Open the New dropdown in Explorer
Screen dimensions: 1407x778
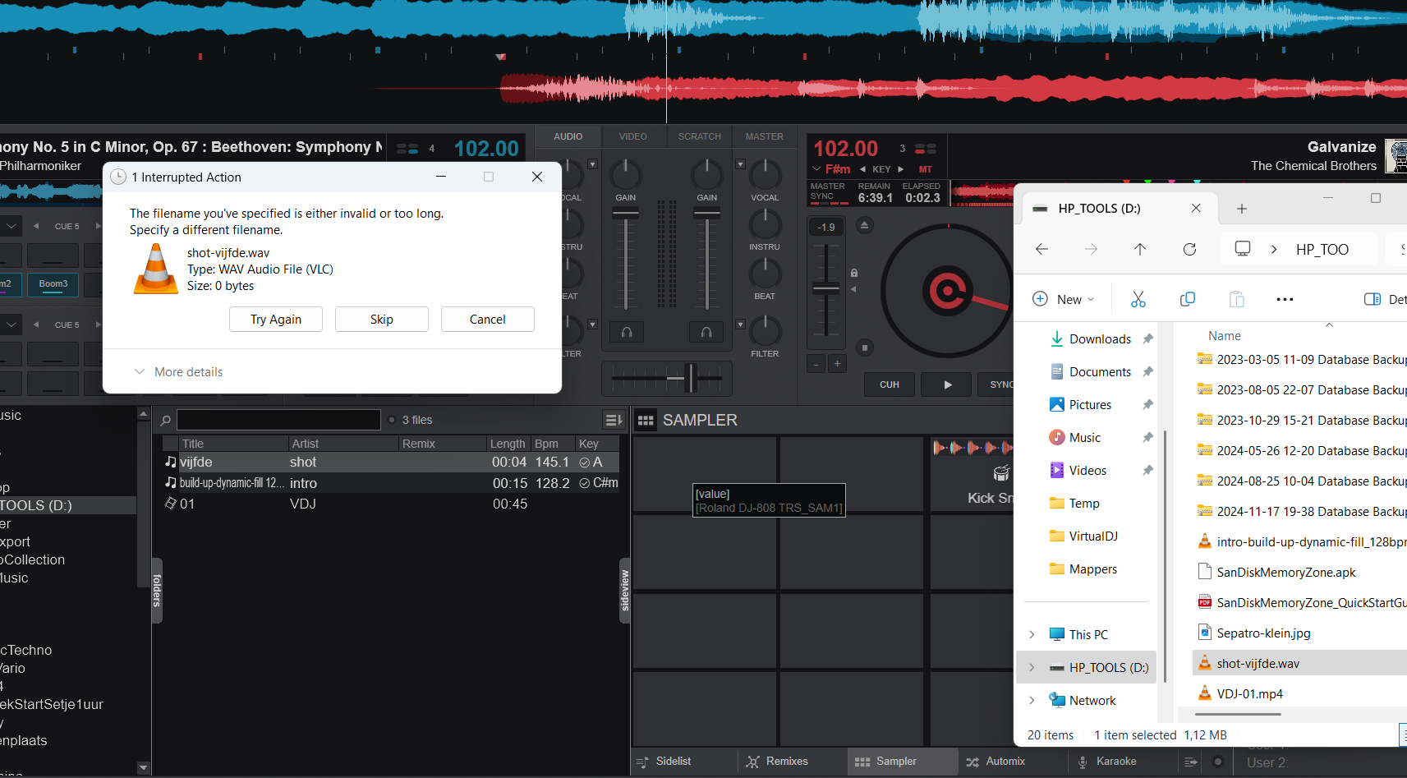coord(1064,299)
